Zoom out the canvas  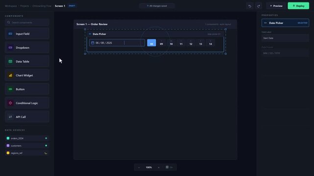(139, 167)
